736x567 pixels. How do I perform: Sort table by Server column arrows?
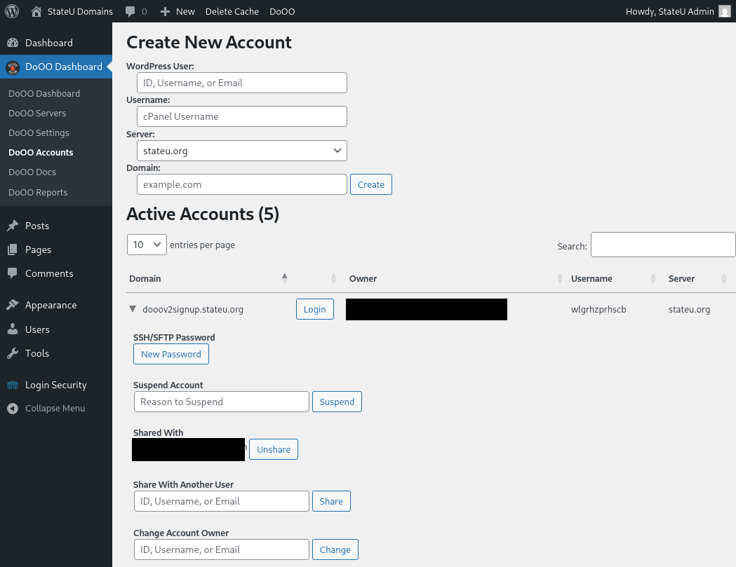coord(724,278)
